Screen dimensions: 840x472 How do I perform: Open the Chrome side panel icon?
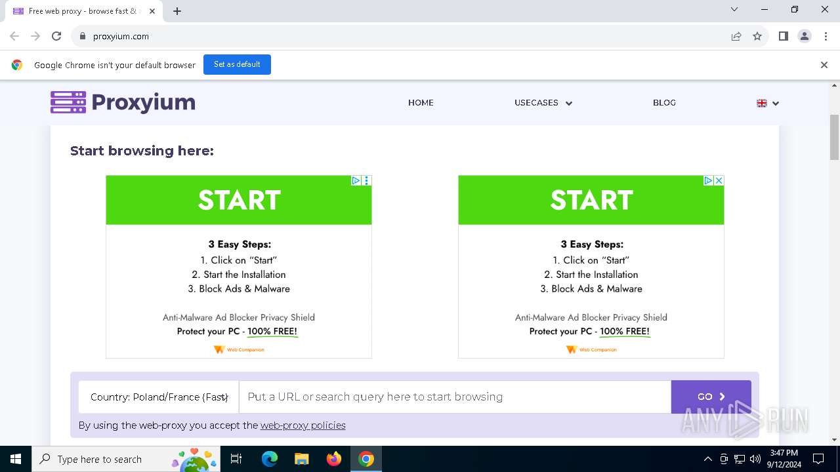[783, 36]
